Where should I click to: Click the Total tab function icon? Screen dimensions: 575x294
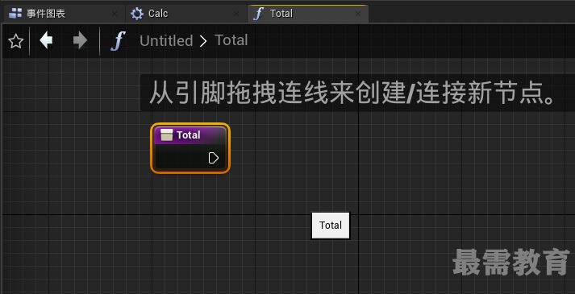[259, 14]
